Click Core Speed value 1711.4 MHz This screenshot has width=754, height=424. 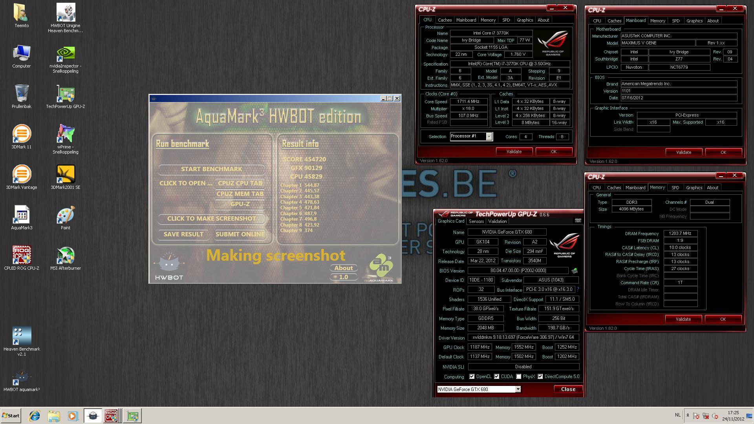pyautogui.click(x=468, y=101)
